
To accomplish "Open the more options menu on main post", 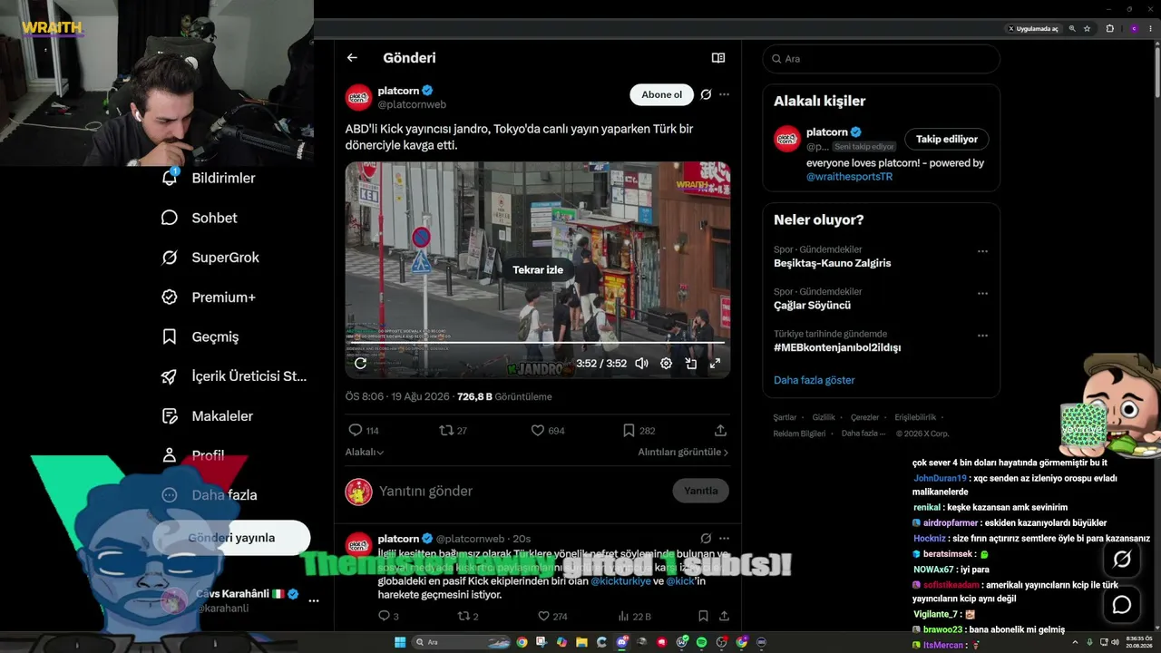I will point(724,94).
